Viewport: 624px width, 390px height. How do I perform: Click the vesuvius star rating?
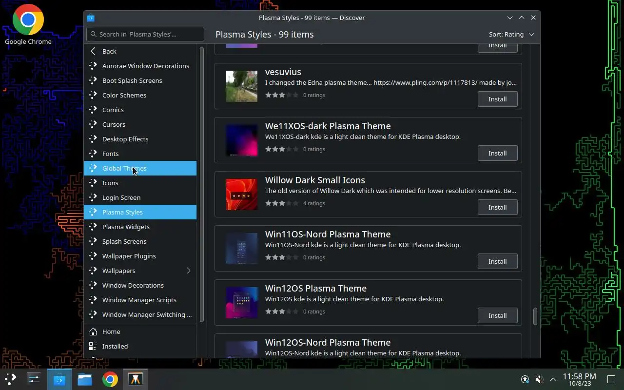[282, 95]
